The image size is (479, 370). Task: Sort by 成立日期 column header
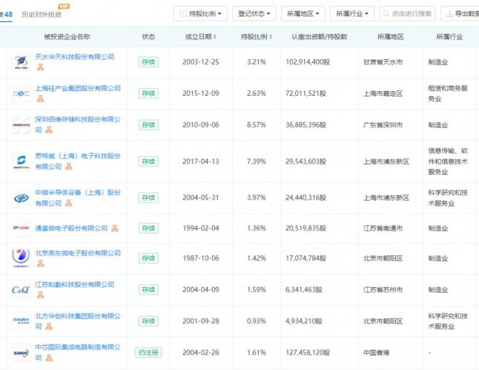pos(201,37)
